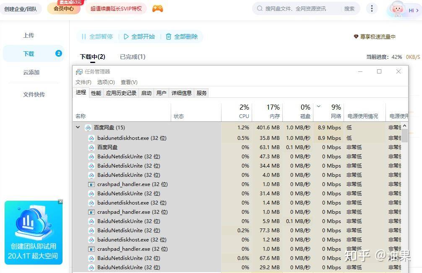Click the Task Manager title bar icon
The image size is (422, 273).
[79, 72]
